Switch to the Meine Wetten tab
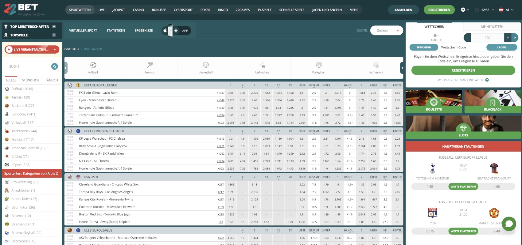The image size is (522, 245). point(492,27)
